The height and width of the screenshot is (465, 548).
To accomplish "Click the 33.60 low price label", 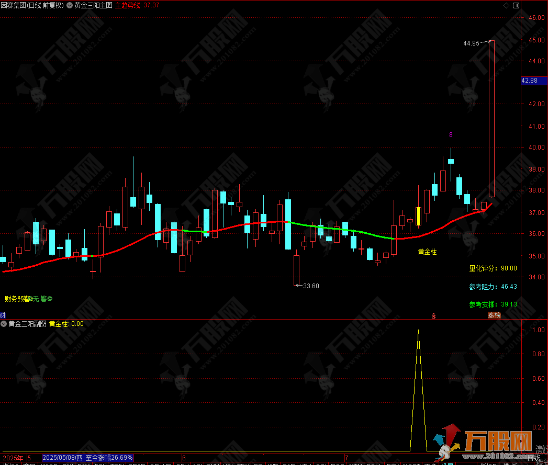I will (x=311, y=286).
